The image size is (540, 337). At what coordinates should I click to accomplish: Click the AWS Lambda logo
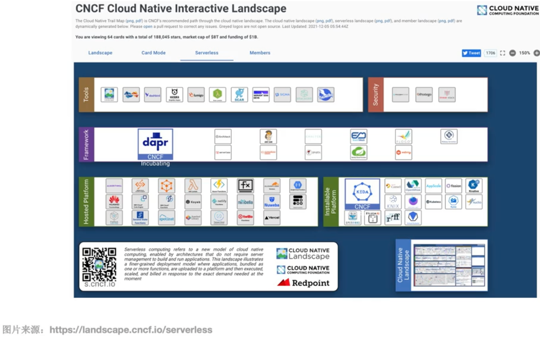[193, 186]
